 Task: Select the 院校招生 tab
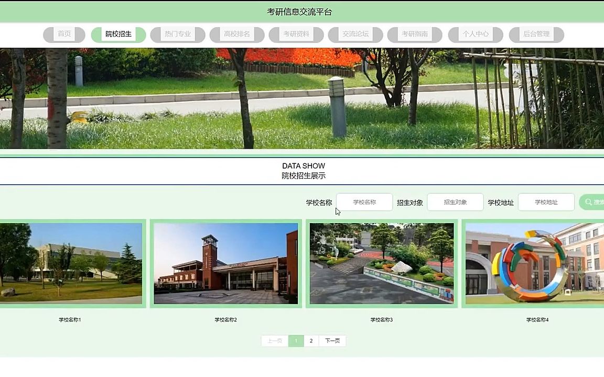point(118,35)
